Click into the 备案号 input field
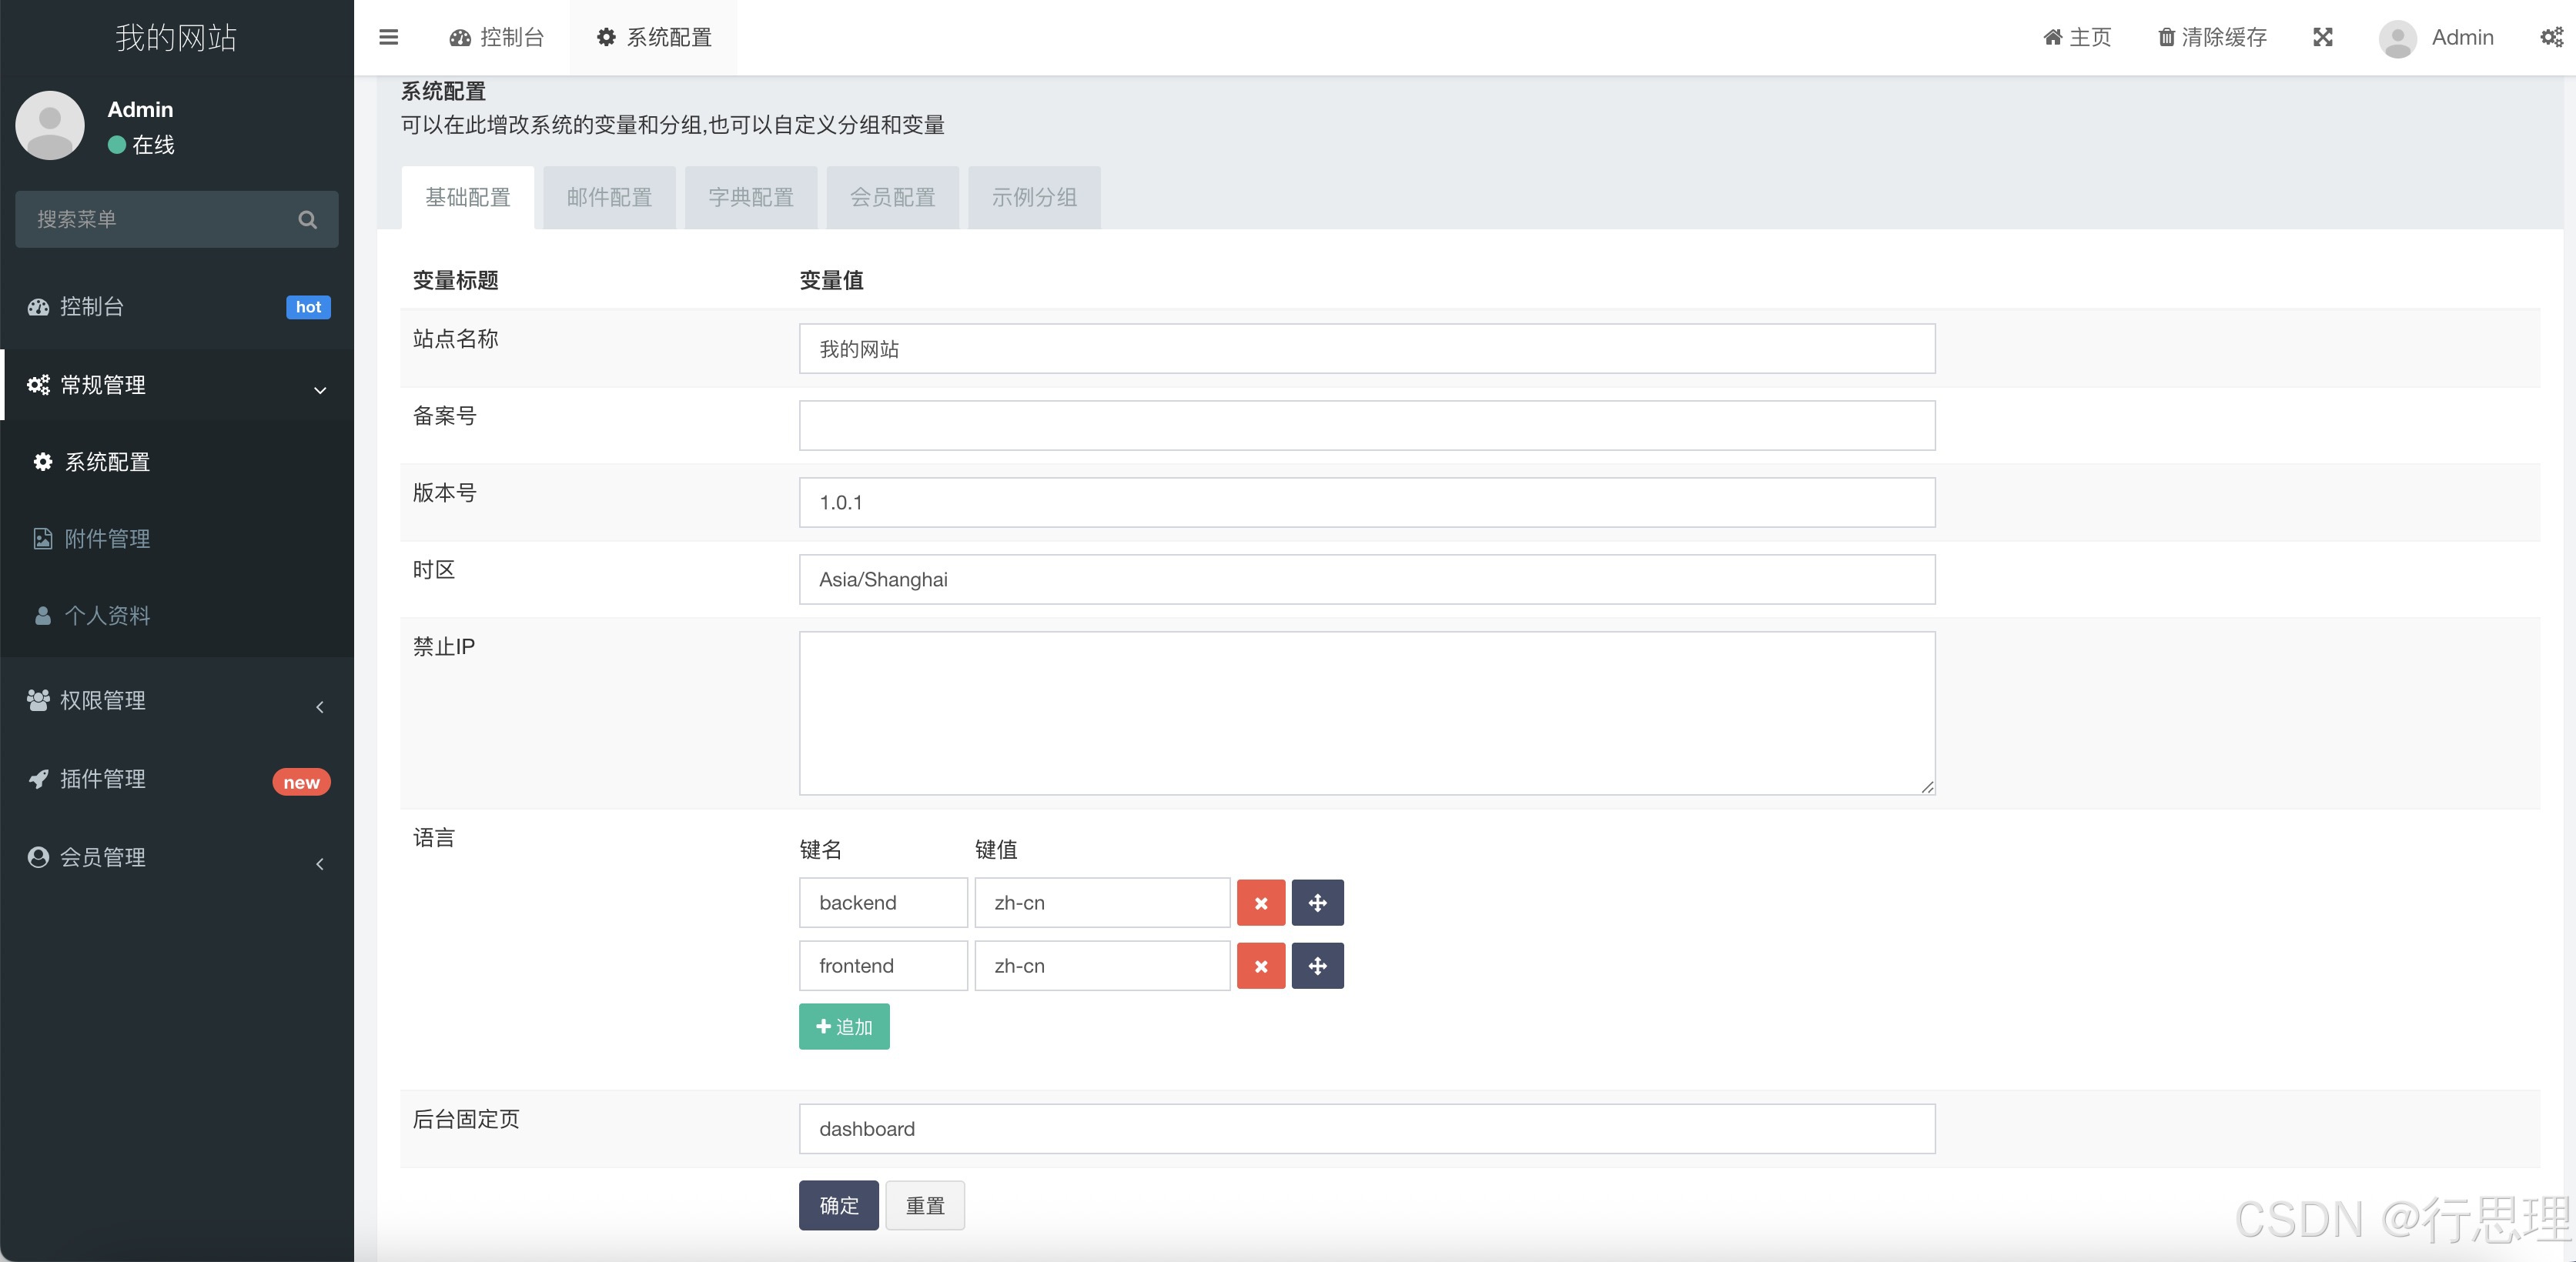Image resolution: width=2576 pixels, height=1262 pixels. (1366, 426)
